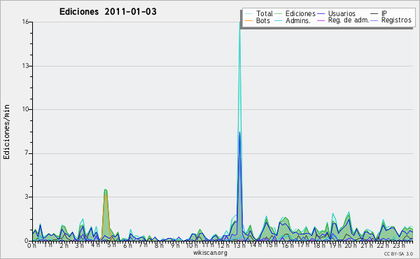Click the 'Ediciones' legend label
420x259 pixels.
click(300, 13)
